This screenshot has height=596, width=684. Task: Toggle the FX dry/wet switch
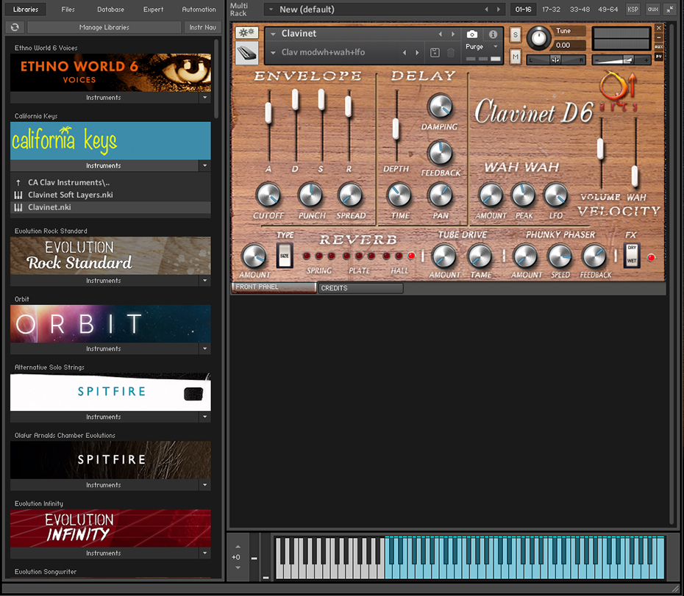tap(632, 254)
